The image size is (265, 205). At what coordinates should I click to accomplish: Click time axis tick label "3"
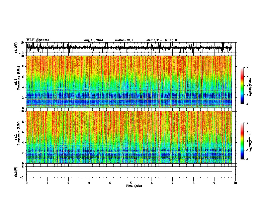coord(89,183)
